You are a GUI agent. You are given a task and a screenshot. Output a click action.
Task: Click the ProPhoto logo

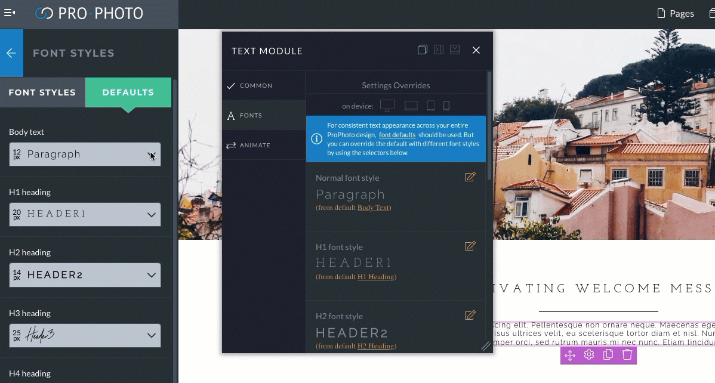[x=89, y=13]
